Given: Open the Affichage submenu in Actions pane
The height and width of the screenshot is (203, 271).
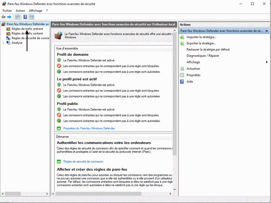Looking at the screenshot, I should point(193,62).
